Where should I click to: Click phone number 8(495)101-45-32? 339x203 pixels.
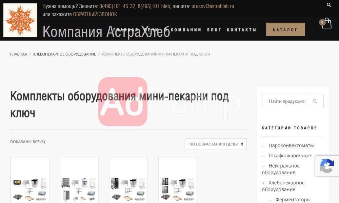(117, 6)
